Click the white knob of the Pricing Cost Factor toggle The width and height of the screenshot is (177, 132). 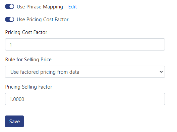[12, 20]
